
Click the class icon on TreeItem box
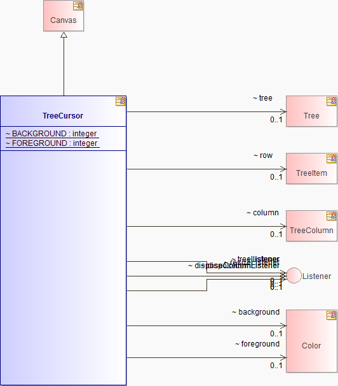click(x=332, y=159)
